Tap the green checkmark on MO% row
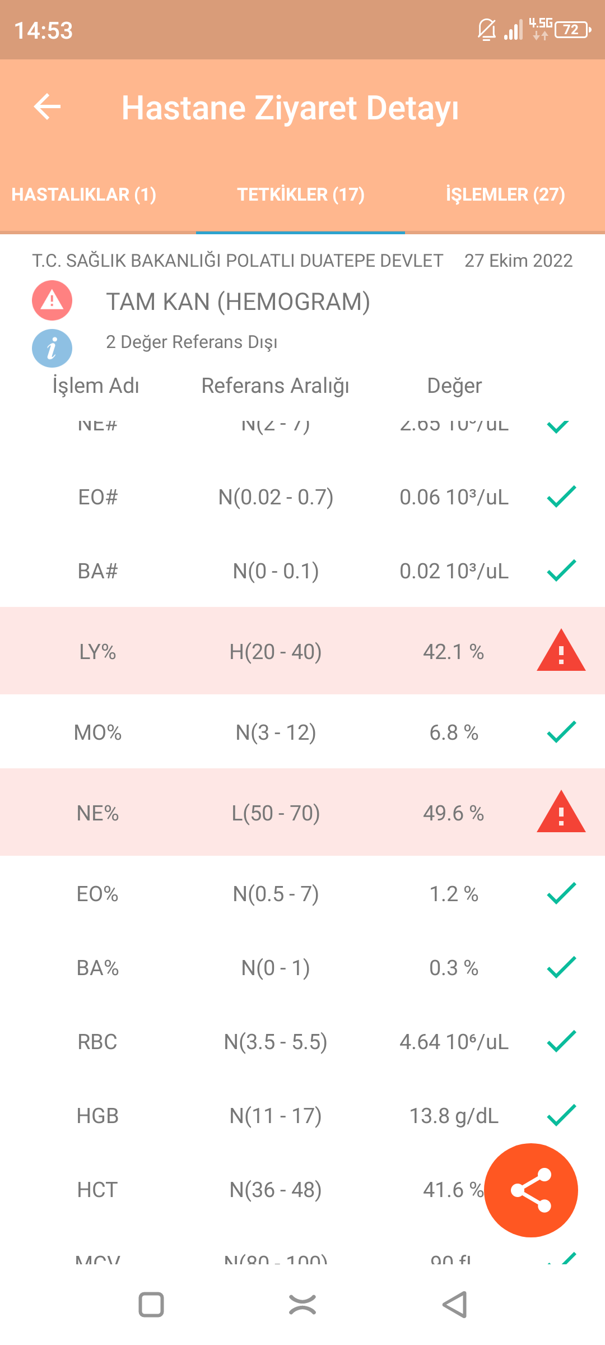The image size is (605, 1345). pyautogui.click(x=561, y=732)
